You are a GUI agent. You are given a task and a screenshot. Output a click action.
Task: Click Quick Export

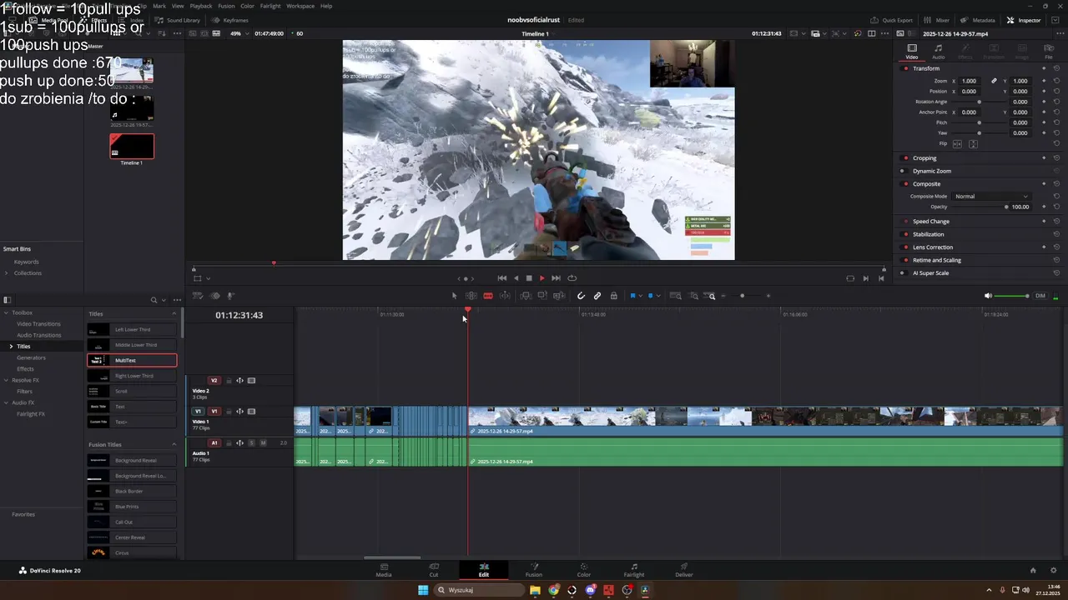(891, 20)
